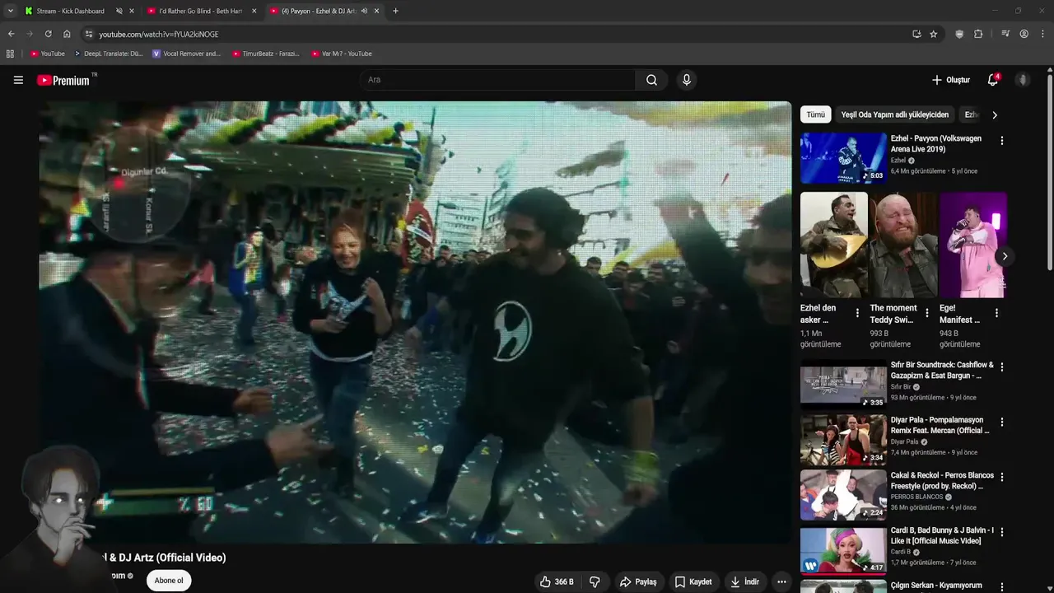
Task: Open Cakal & Reckol Perros Blancos title
Action: click(x=942, y=480)
